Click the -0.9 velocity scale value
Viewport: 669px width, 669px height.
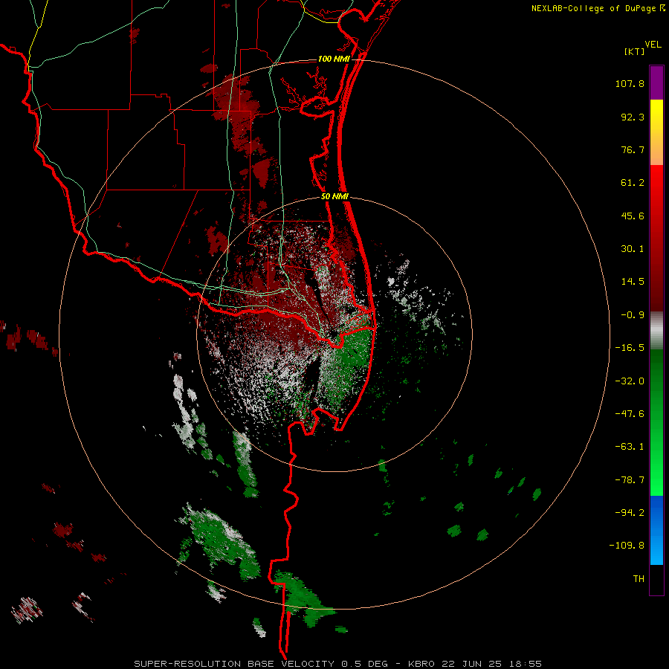pos(633,315)
